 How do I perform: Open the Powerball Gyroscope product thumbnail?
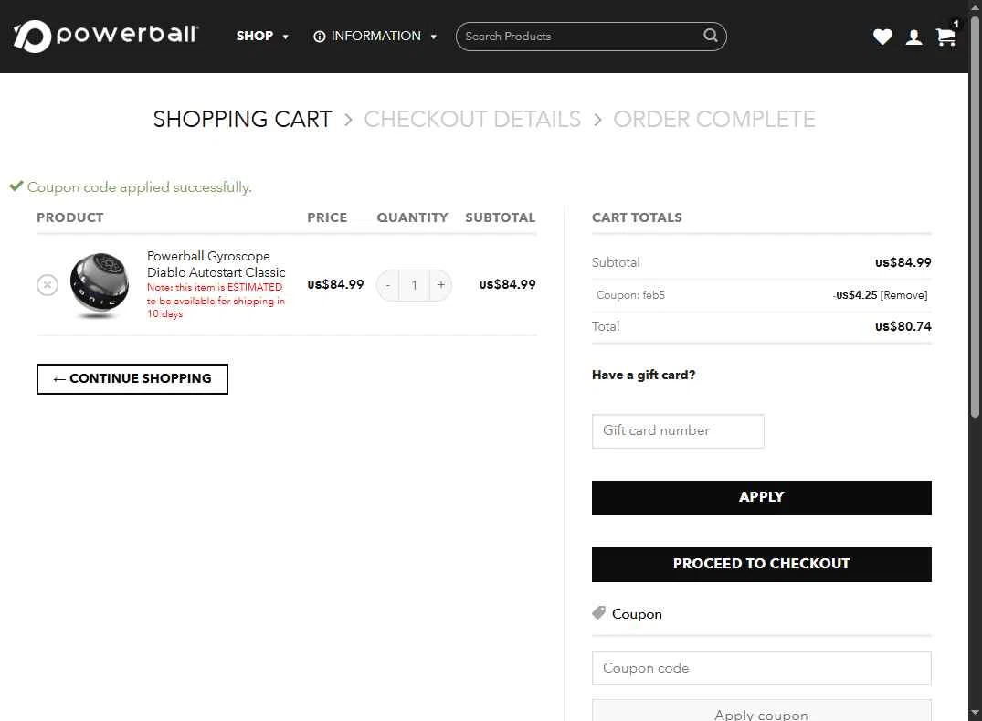100,285
